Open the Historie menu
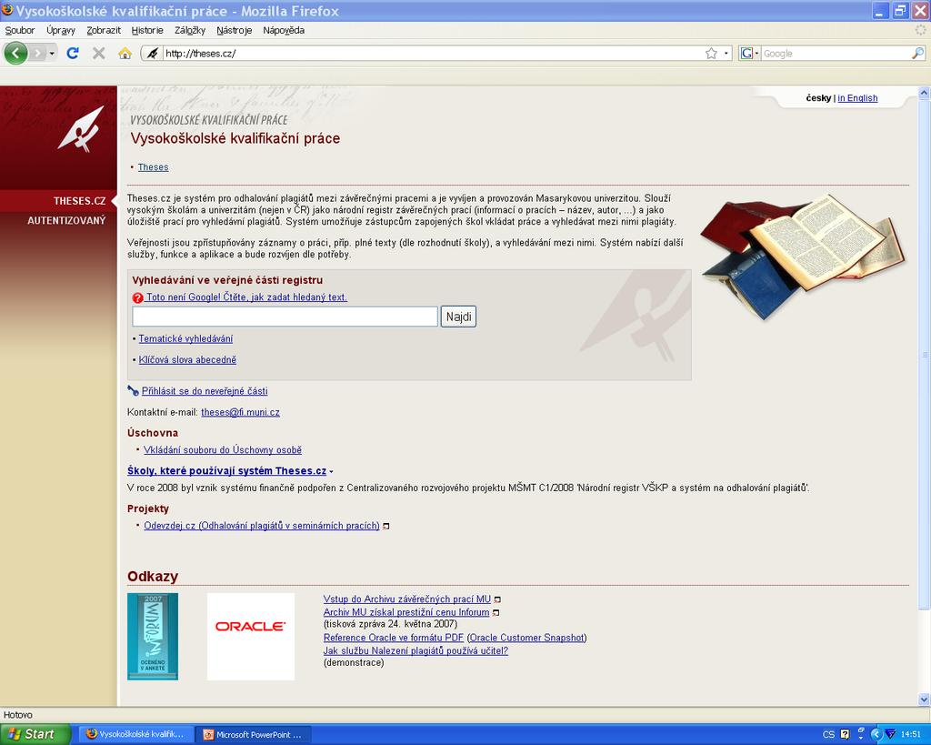 pos(147,30)
